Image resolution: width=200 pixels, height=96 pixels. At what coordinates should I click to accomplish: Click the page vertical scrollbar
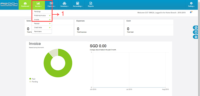tap(199, 48)
